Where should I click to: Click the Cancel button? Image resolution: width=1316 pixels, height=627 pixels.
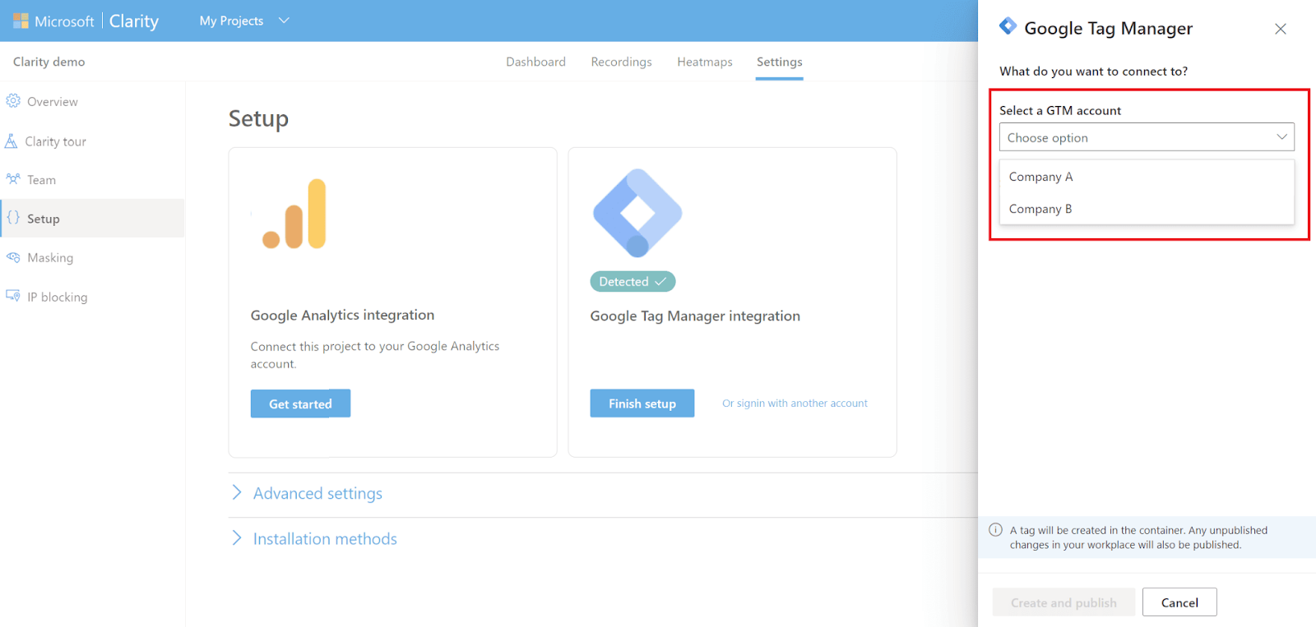click(1179, 602)
